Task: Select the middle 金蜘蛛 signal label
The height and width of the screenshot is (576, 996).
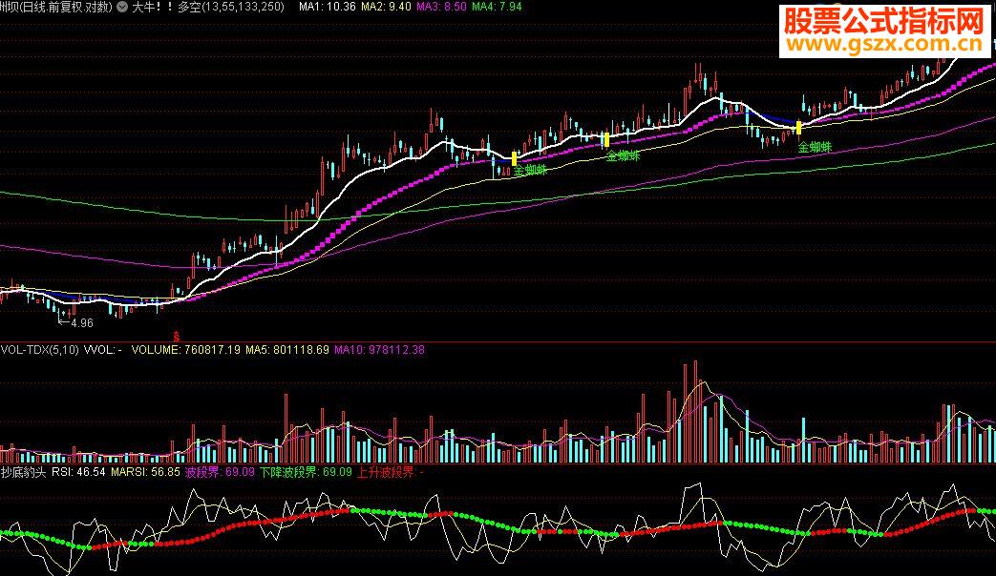Action: click(x=623, y=155)
